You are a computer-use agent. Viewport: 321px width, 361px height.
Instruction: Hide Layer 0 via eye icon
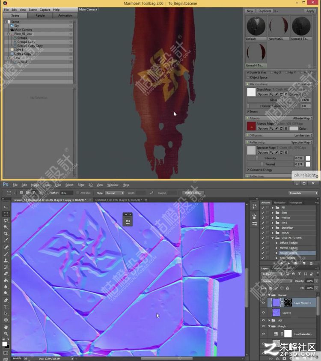click(x=264, y=313)
